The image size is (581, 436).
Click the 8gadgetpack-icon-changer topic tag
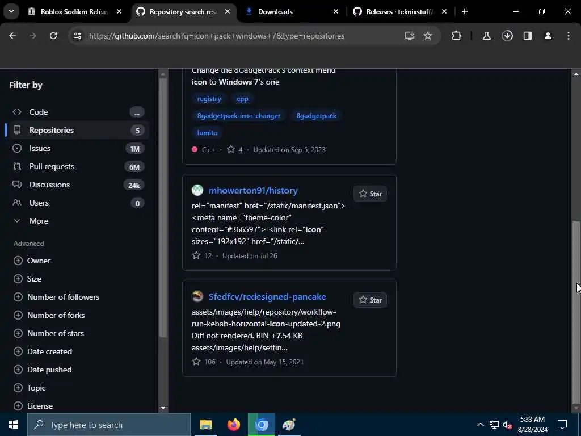coord(239,116)
